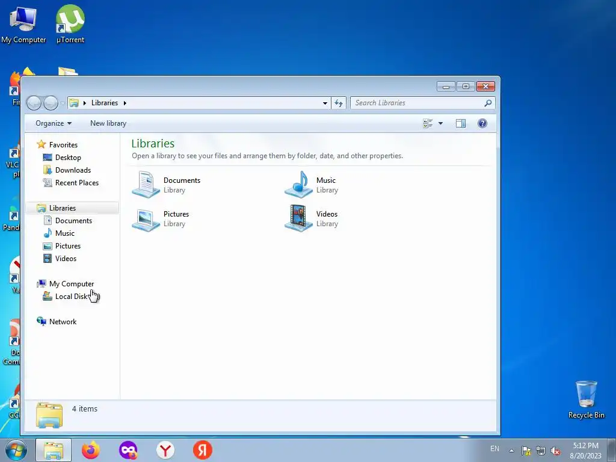Focus the Search Libraries field
The height and width of the screenshot is (462, 616).
point(422,103)
